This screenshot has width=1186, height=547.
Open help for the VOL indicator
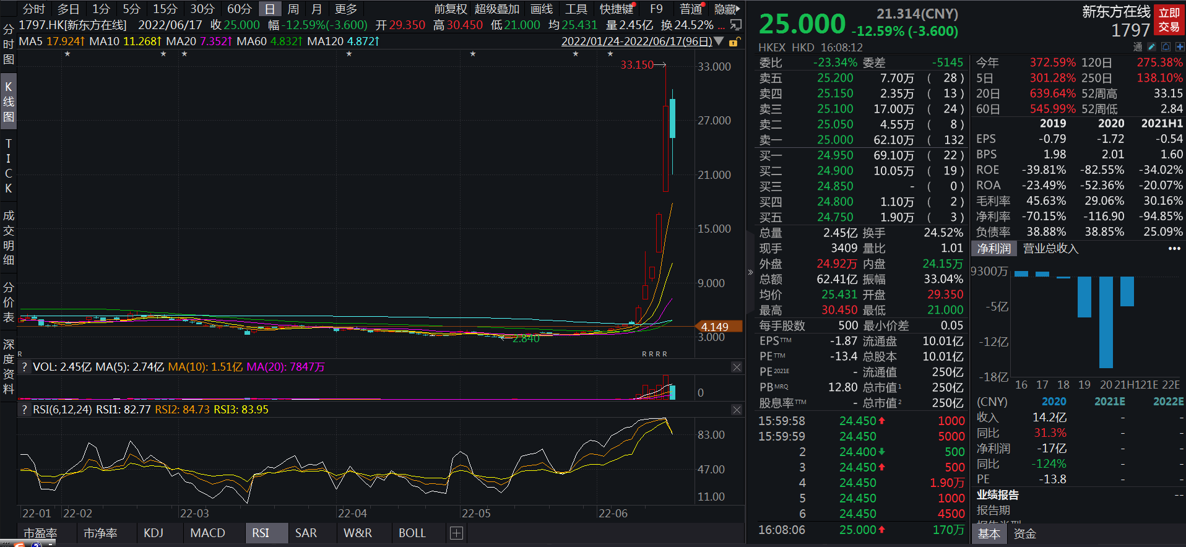tap(24, 367)
